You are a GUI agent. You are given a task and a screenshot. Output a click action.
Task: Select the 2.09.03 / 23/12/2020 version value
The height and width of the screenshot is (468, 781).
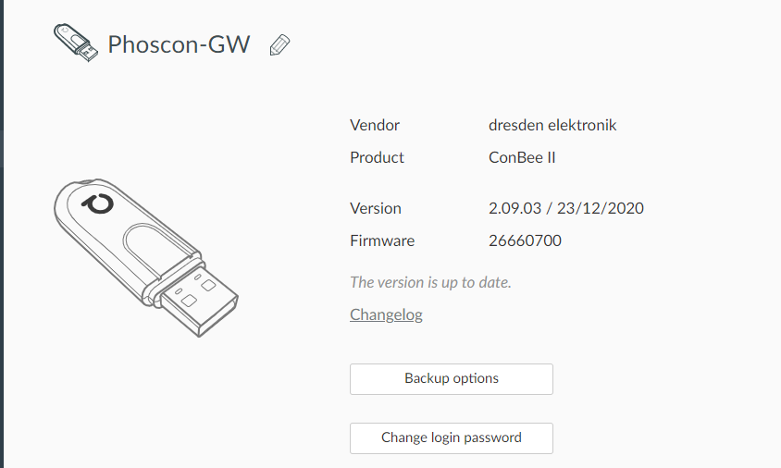click(565, 208)
